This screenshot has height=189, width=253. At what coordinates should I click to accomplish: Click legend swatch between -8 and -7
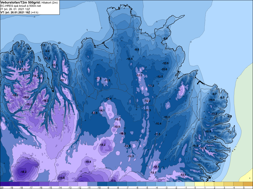(121, 184)
